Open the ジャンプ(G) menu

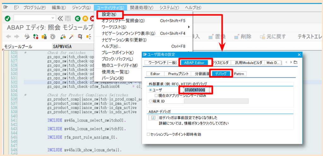pos(81,8)
